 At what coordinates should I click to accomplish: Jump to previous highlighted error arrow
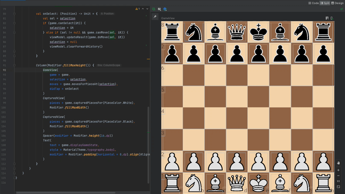(x=143, y=9)
